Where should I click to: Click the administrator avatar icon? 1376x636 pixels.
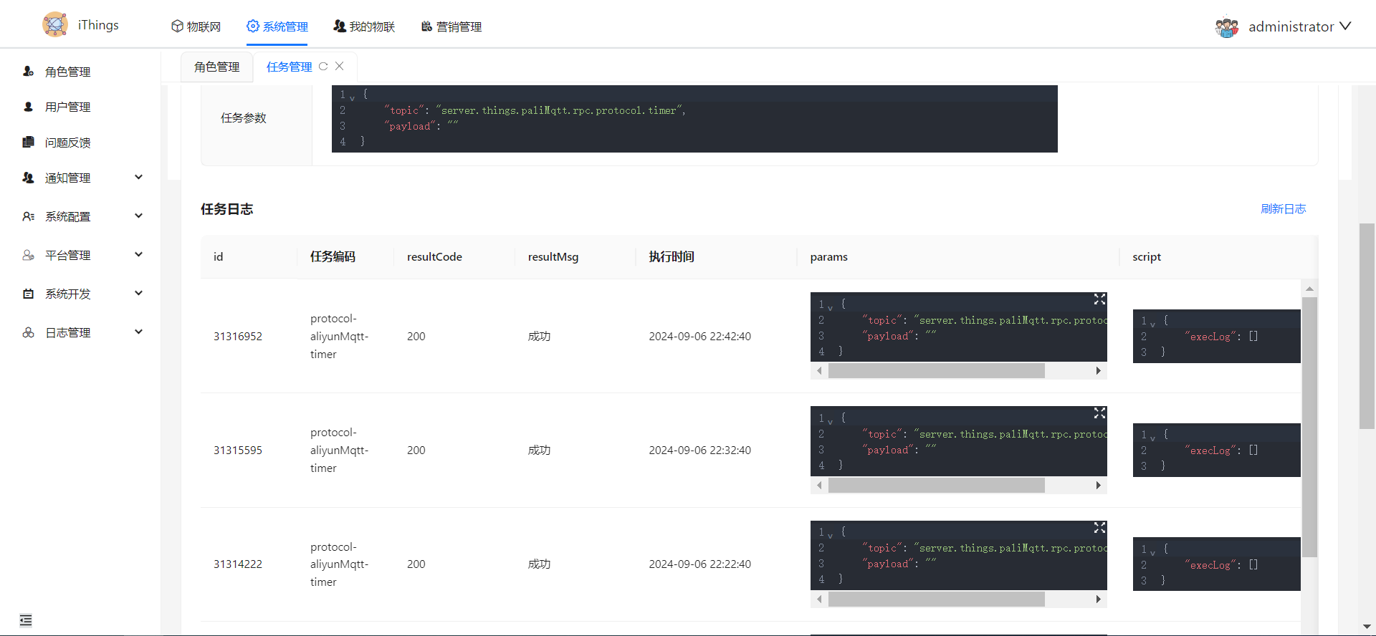click(x=1227, y=27)
